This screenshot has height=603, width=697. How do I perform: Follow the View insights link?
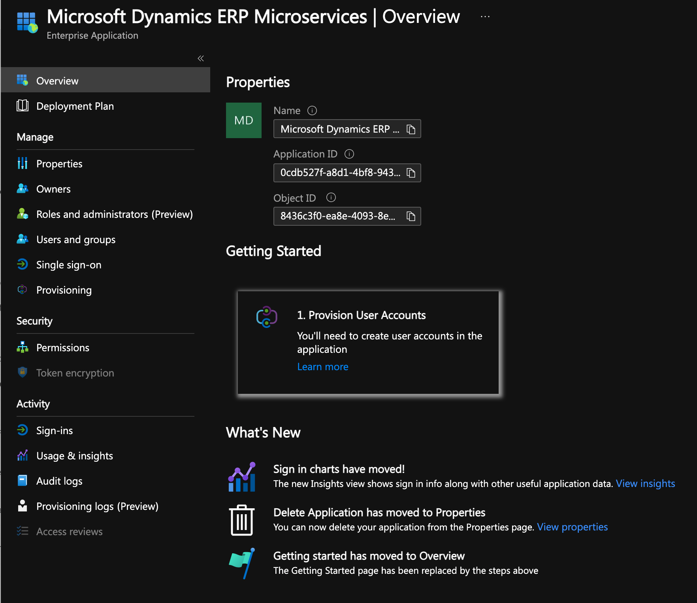(645, 483)
